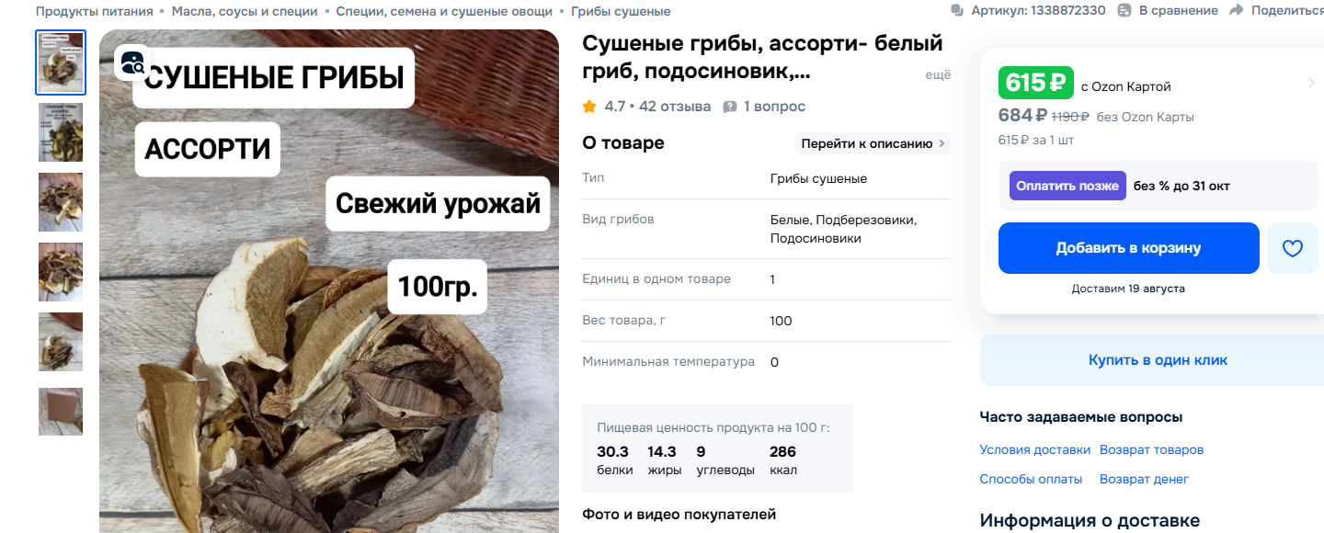Viewport: 1324px width, 533px height.
Task: Click the copy icon next to Артикул
Action: pos(957,11)
